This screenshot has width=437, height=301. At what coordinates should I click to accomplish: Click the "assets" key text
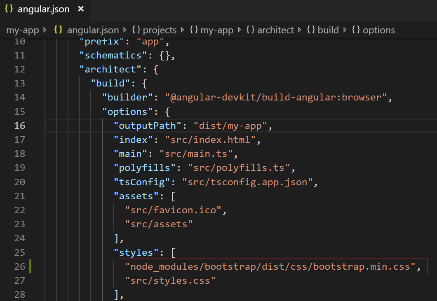(136, 196)
